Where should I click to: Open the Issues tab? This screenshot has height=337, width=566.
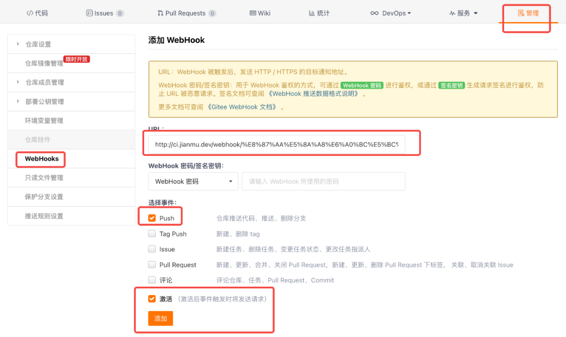[105, 13]
